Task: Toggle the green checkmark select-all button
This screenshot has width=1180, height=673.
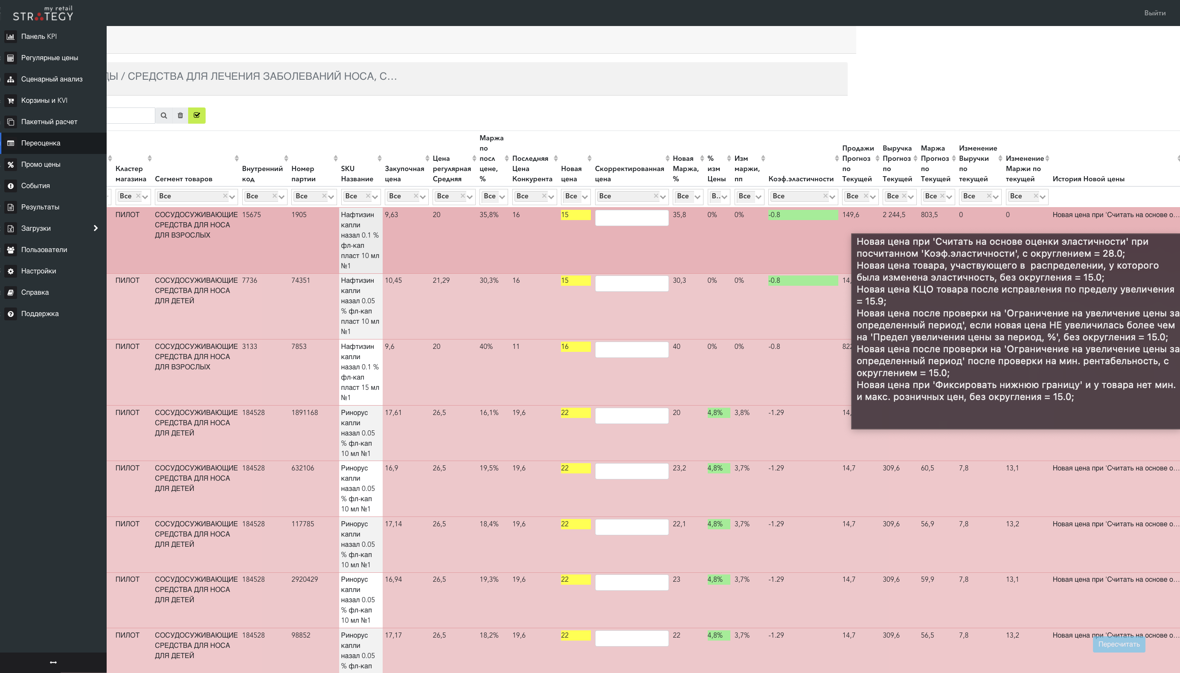Action: (197, 116)
